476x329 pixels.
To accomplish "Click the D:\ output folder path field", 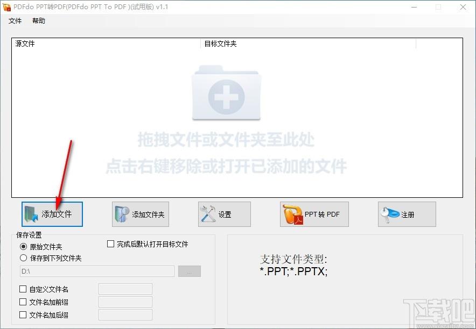I will (x=97, y=271).
